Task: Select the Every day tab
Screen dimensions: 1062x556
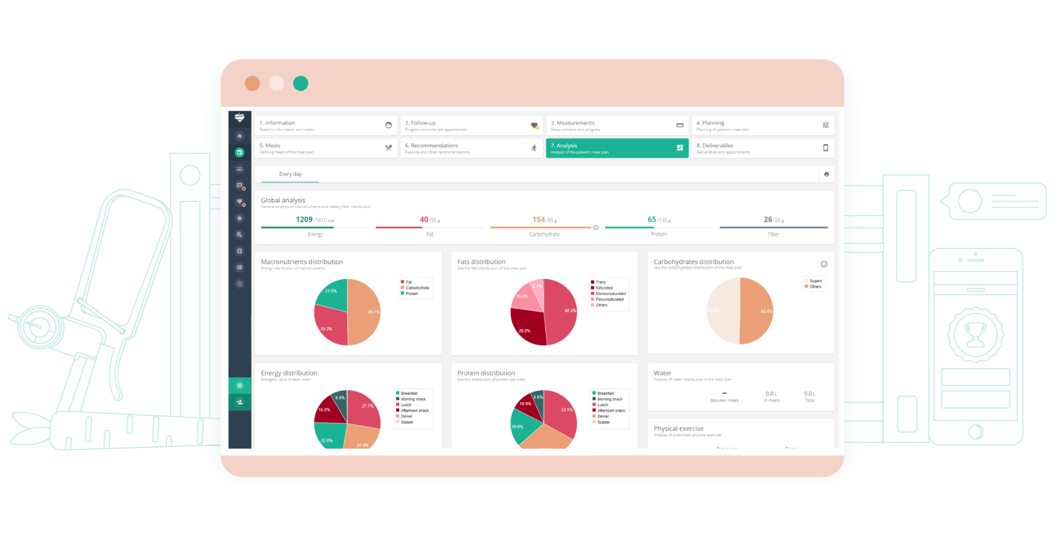Action: click(290, 174)
